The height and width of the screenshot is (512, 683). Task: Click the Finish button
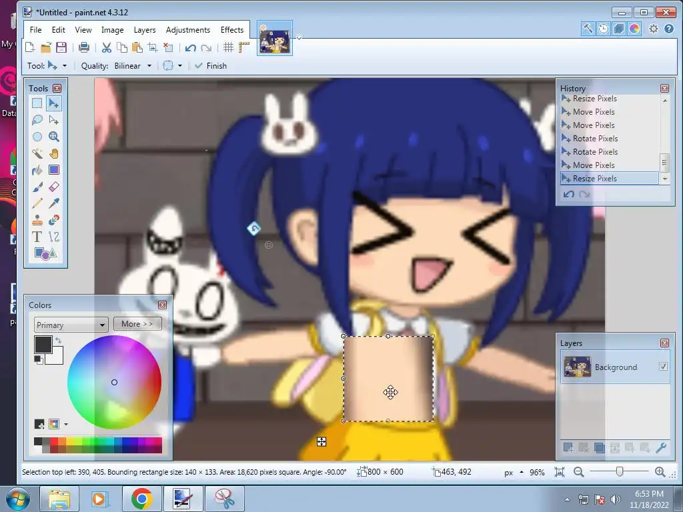[211, 66]
